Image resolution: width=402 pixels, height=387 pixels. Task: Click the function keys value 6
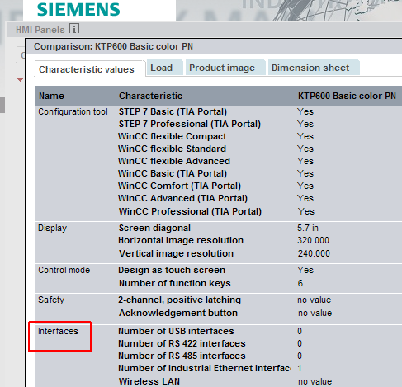click(x=300, y=283)
